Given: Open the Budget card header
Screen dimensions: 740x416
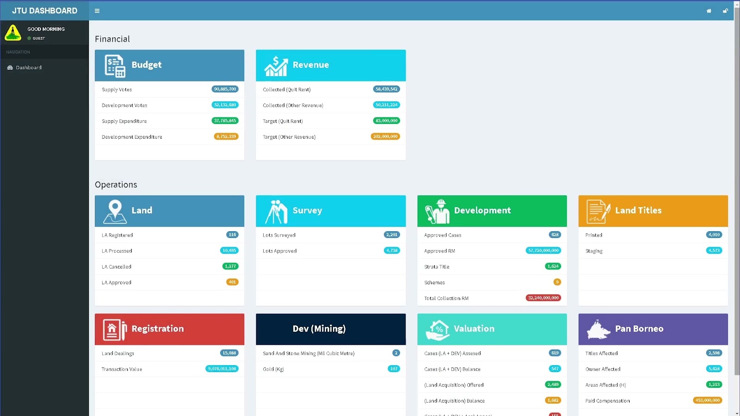Looking at the screenshot, I should (169, 66).
